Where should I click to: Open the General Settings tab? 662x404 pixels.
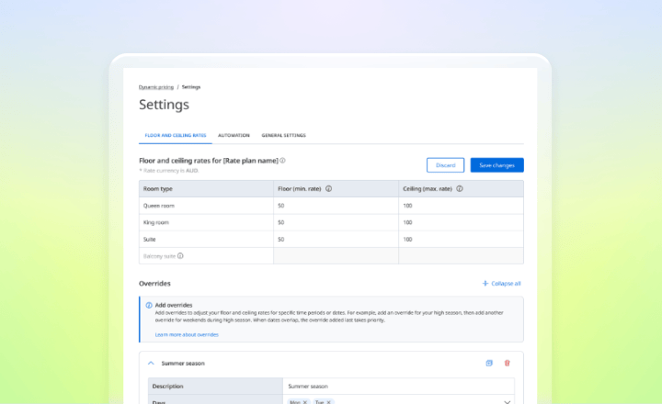(283, 135)
